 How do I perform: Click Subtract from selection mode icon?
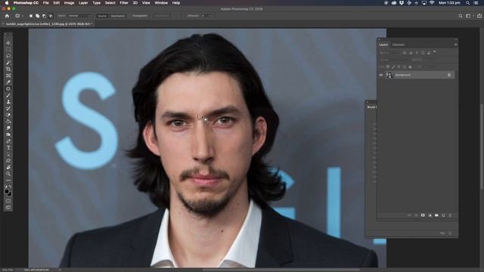[44, 16]
